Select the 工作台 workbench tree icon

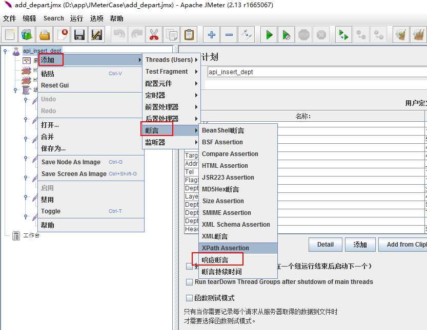[16, 236]
